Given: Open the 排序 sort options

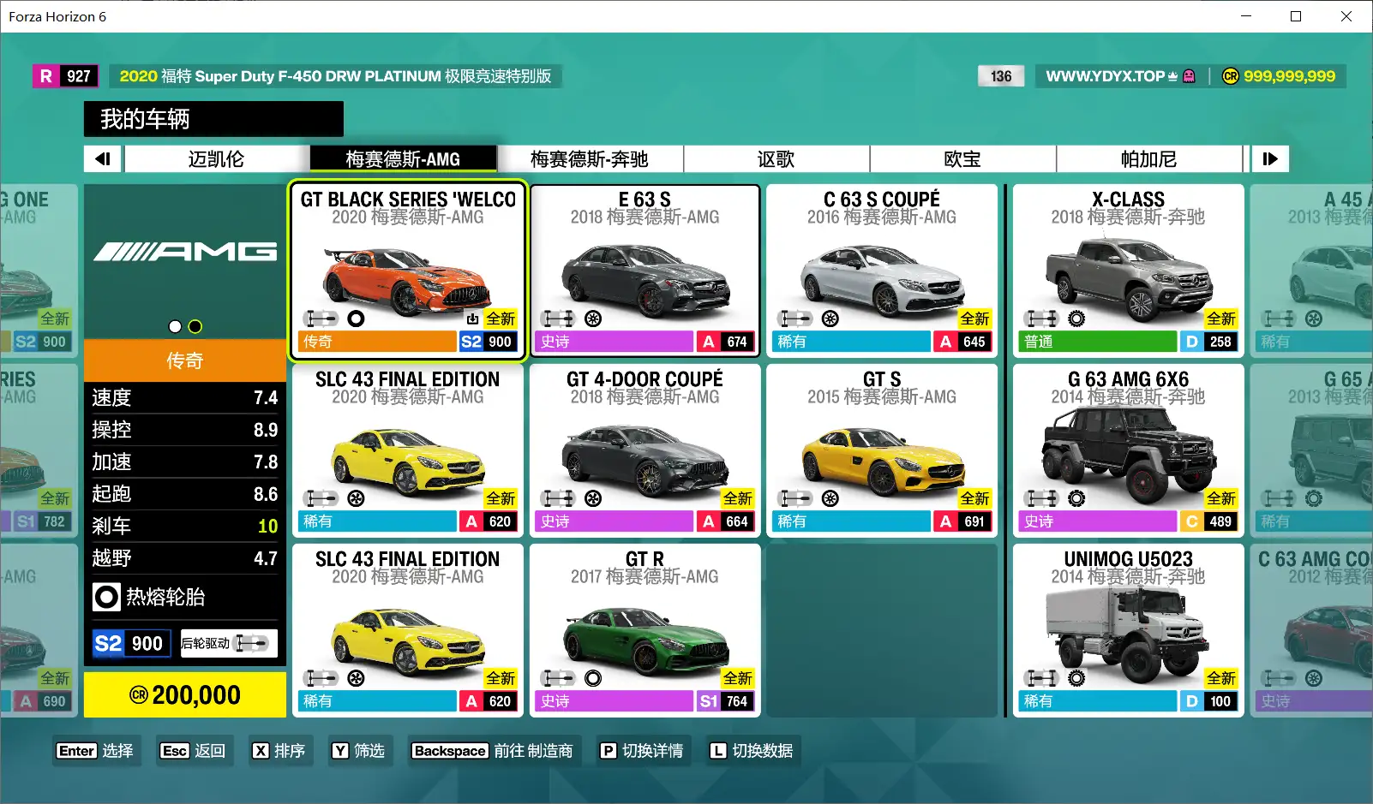Looking at the screenshot, I should coord(279,751).
